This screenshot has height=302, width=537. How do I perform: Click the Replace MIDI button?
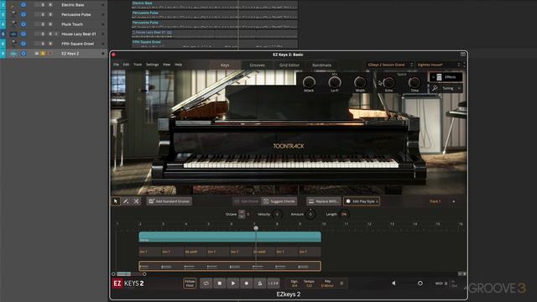(x=323, y=201)
